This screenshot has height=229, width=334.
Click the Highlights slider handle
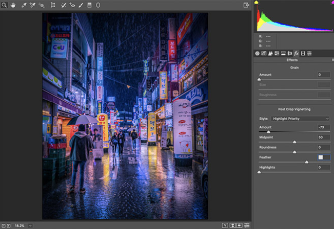pos(259,172)
